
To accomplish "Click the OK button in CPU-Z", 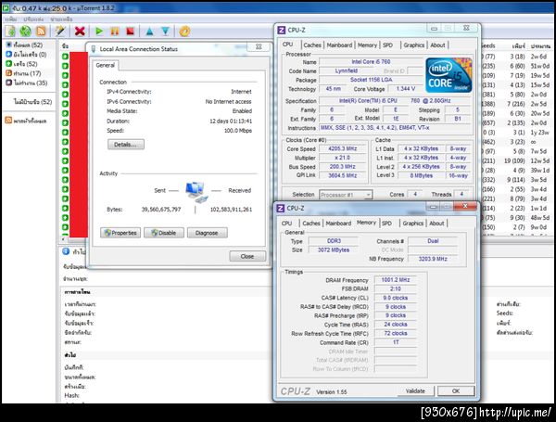I will pyautogui.click(x=456, y=390).
